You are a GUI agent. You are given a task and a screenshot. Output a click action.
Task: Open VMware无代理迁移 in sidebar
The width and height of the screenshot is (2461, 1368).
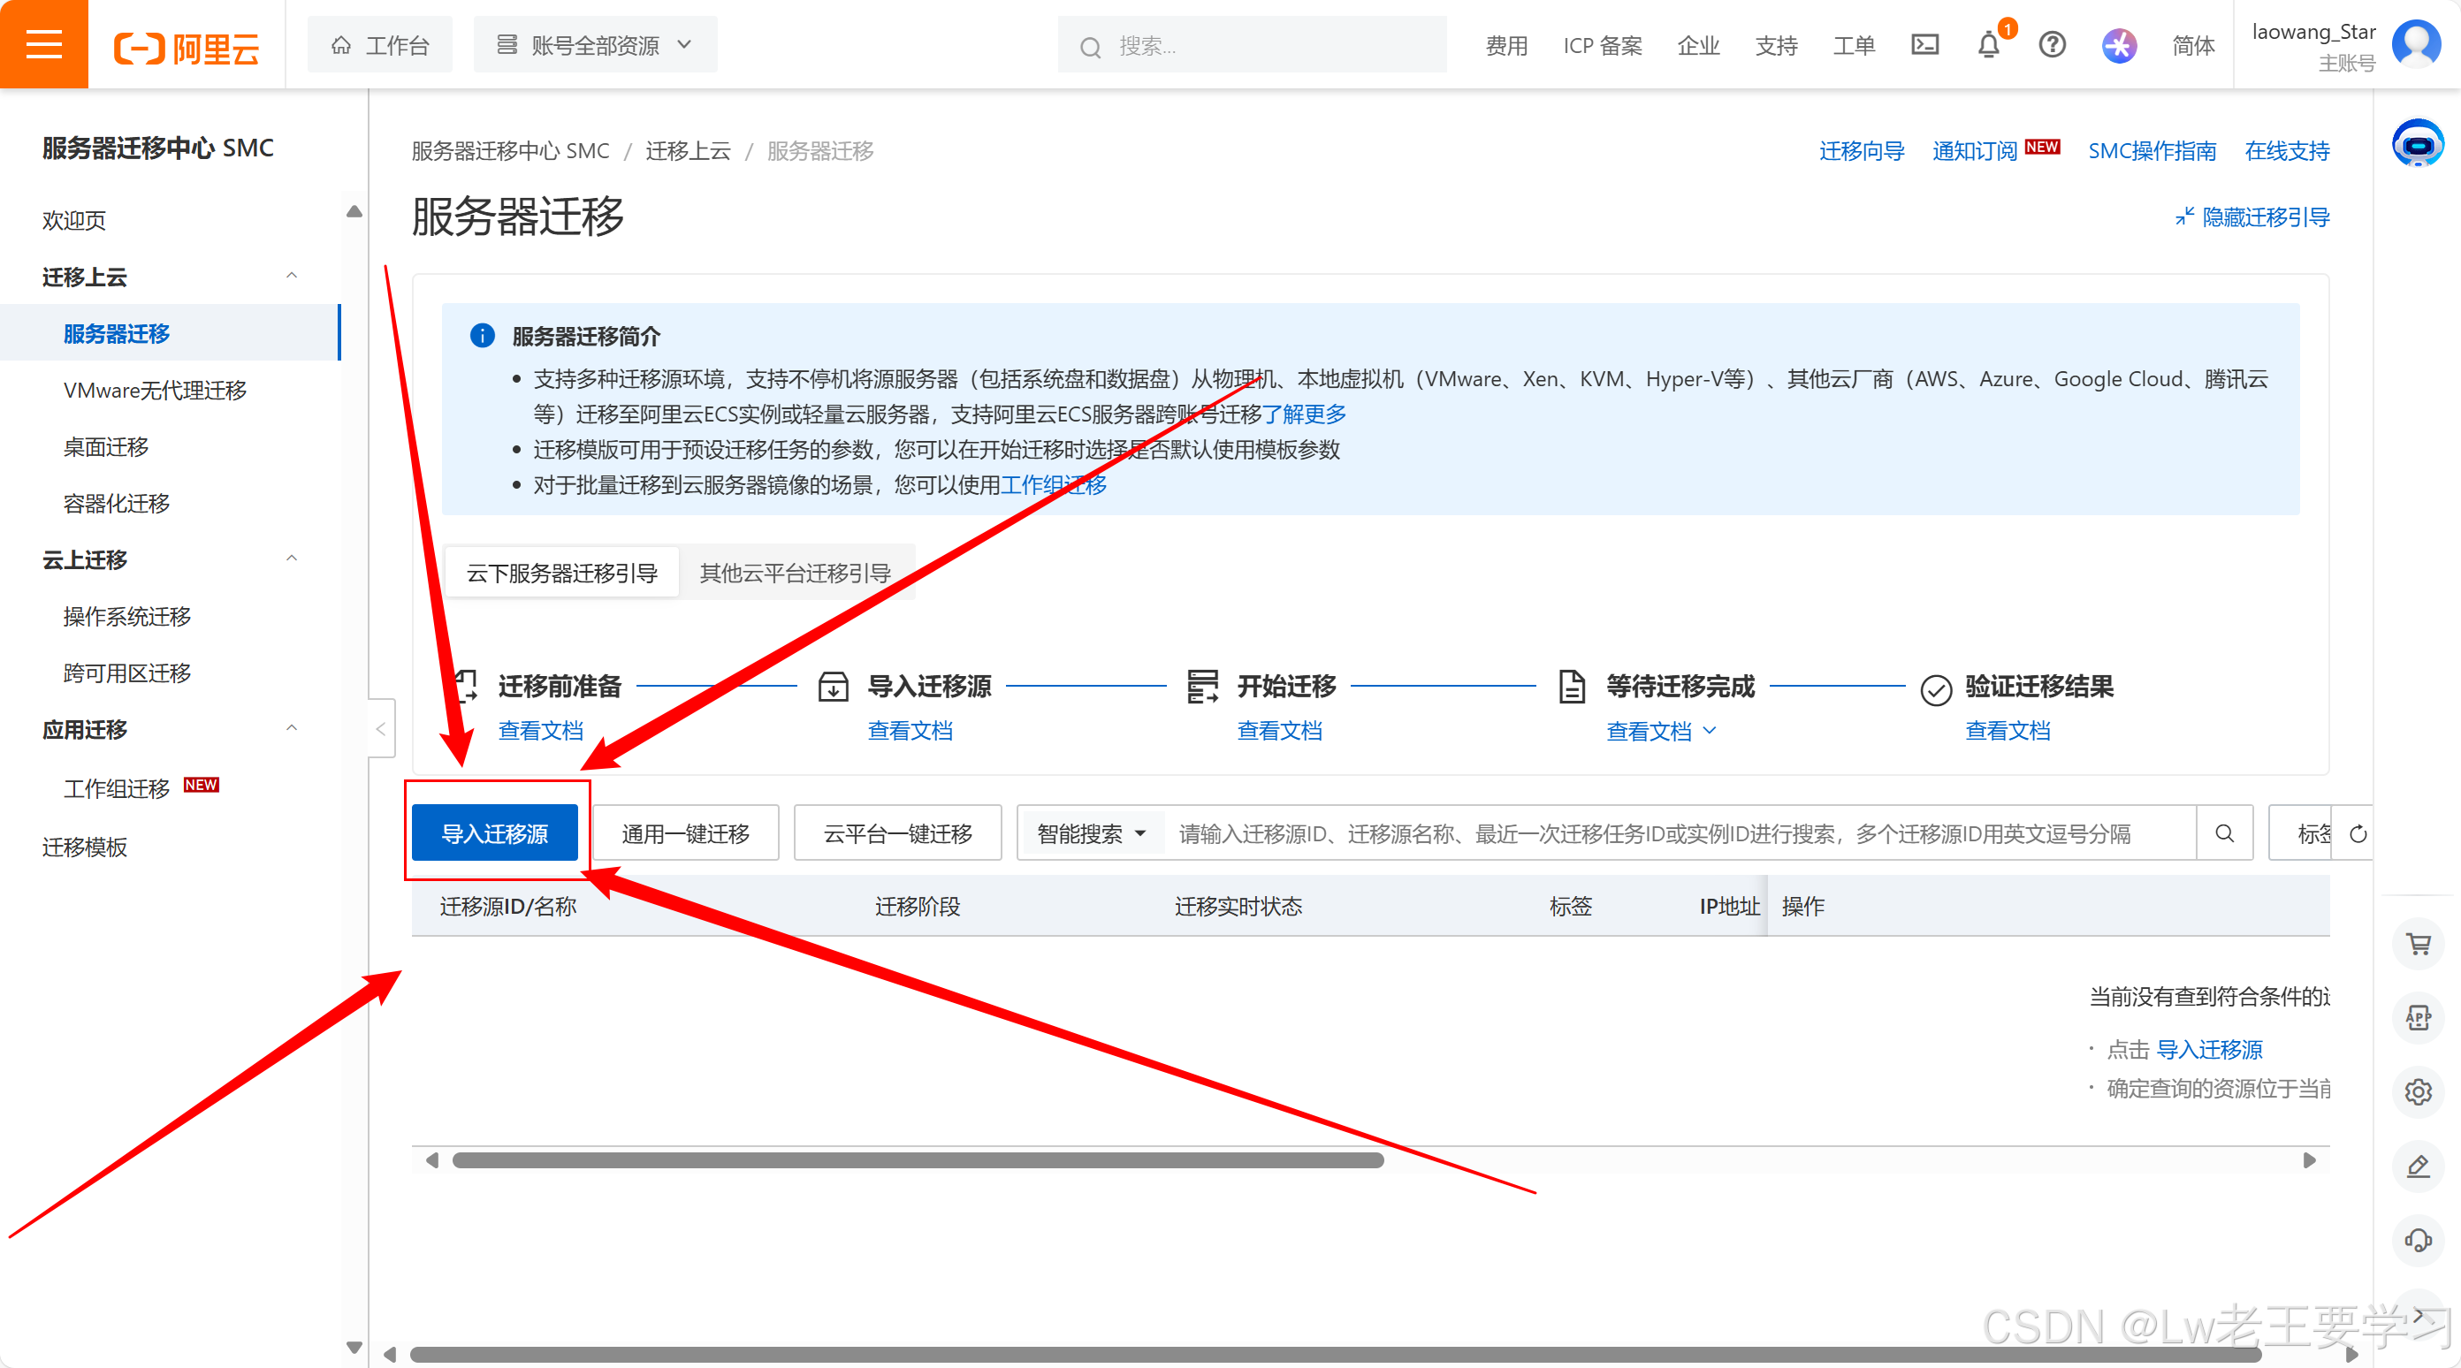pos(155,391)
